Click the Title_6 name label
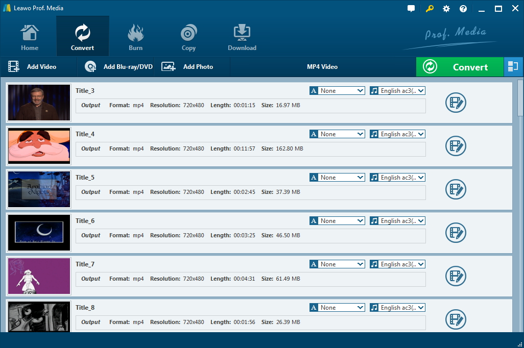This screenshot has height=348, width=524. coord(85,221)
